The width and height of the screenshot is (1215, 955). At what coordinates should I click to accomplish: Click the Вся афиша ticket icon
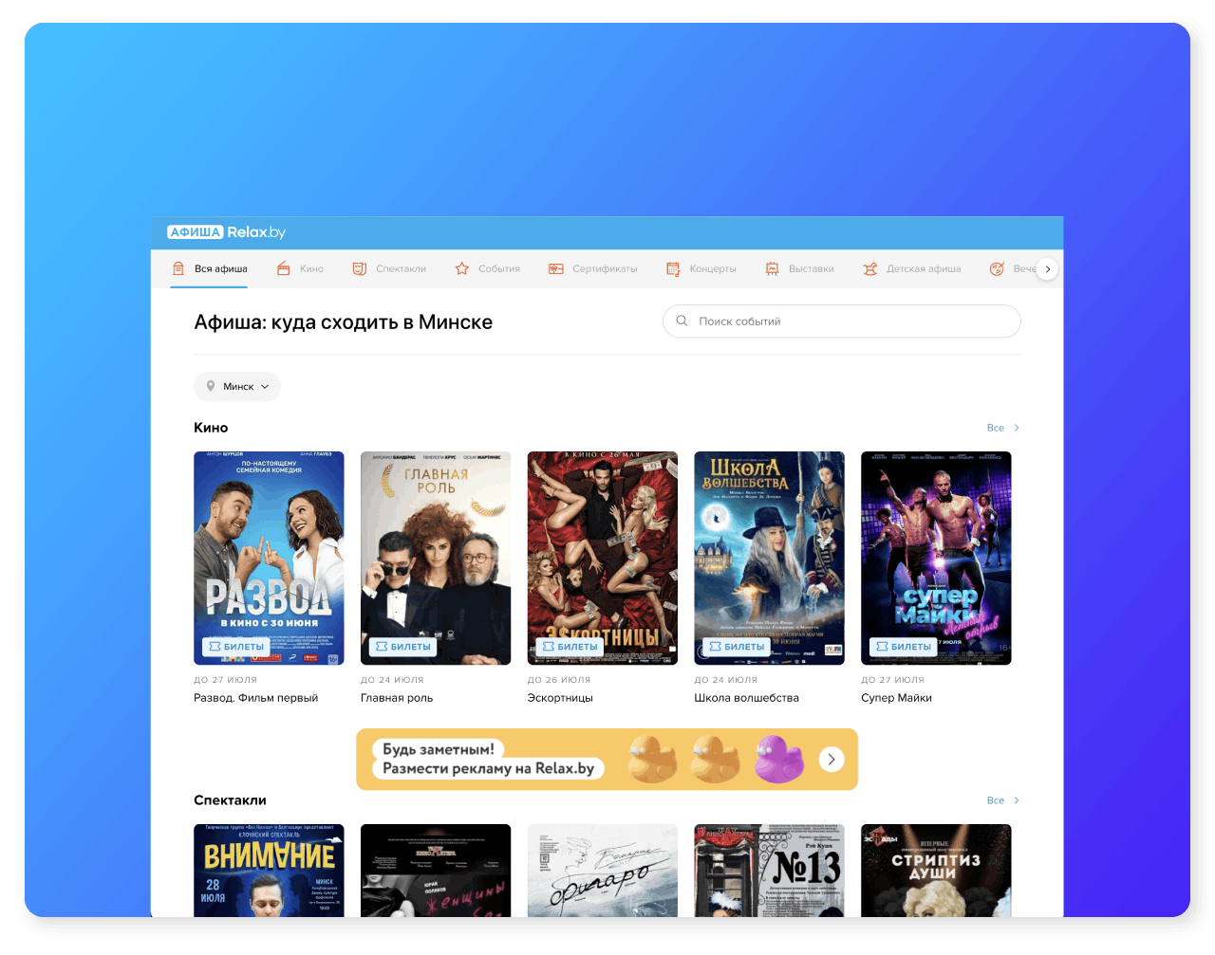pos(178,268)
